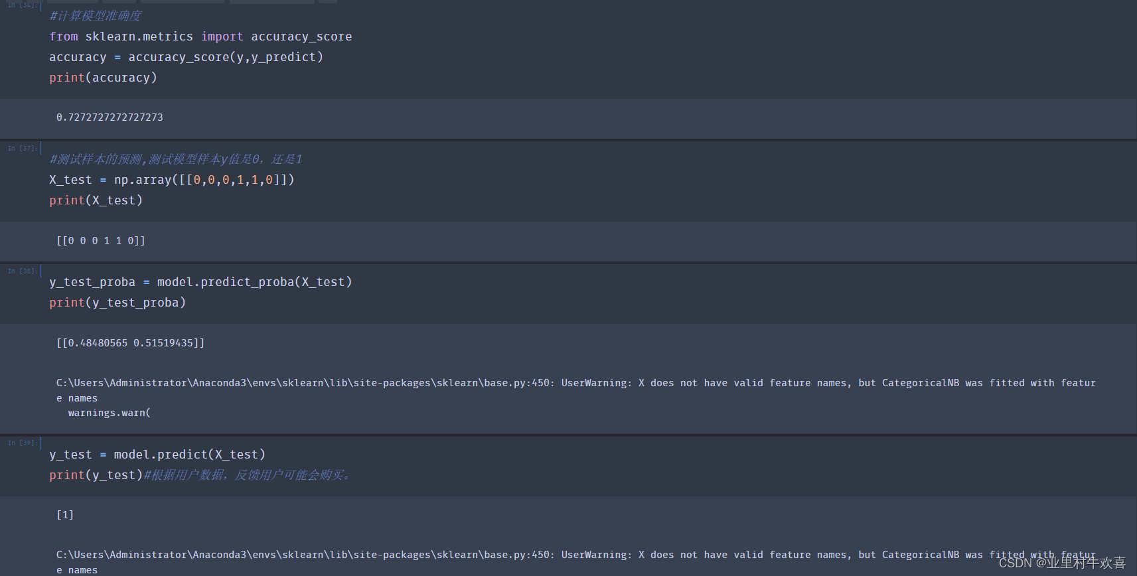The height and width of the screenshot is (576, 1137).
Task: Click the predict_proba code line
Action: (x=200, y=282)
